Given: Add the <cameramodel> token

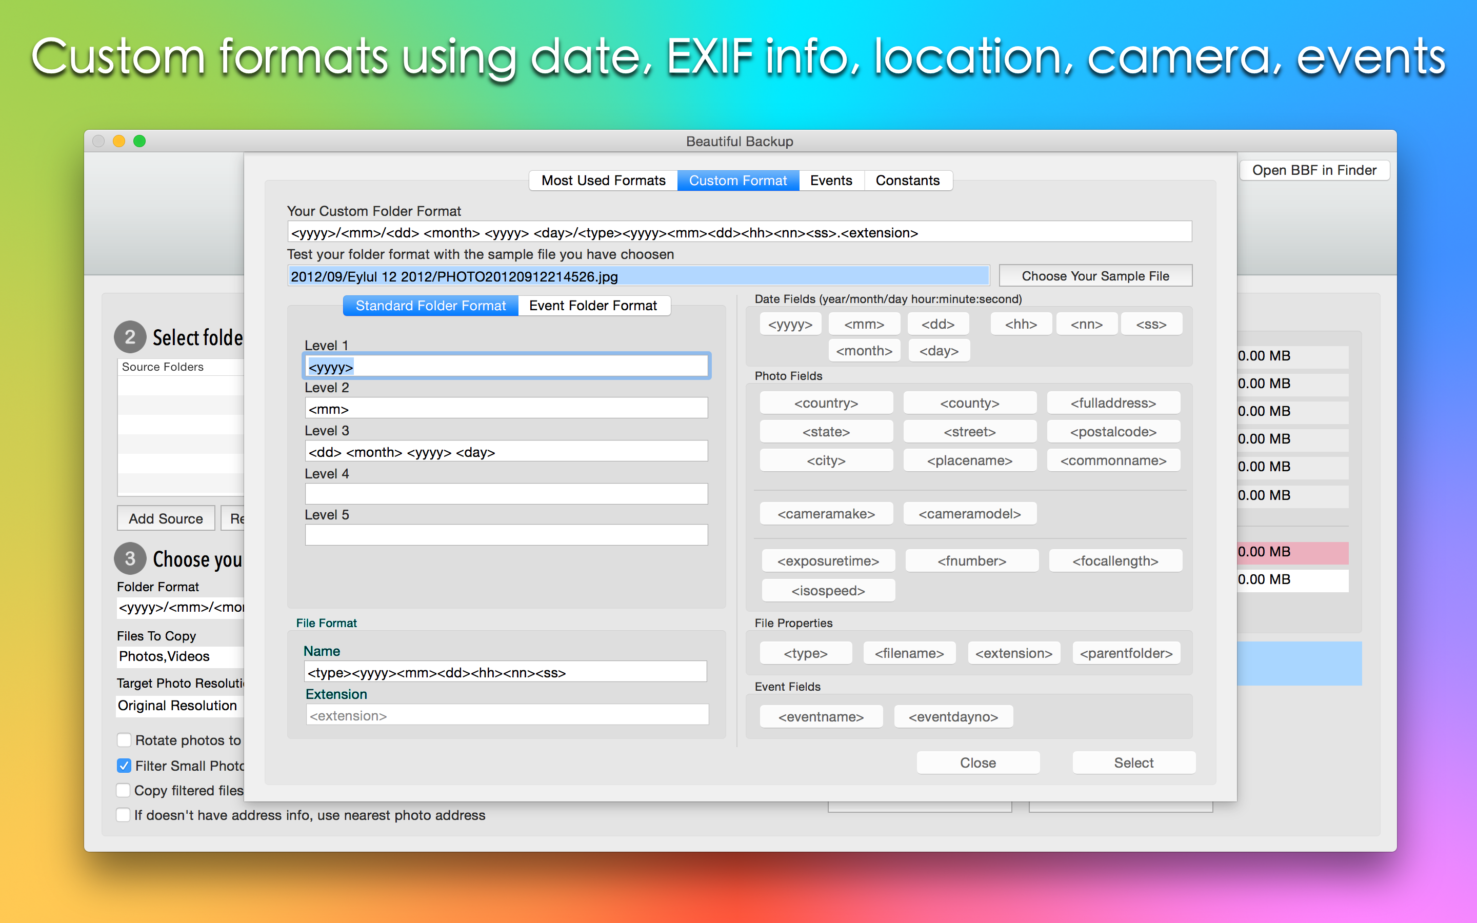Looking at the screenshot, I should click(x=969, y=514).
